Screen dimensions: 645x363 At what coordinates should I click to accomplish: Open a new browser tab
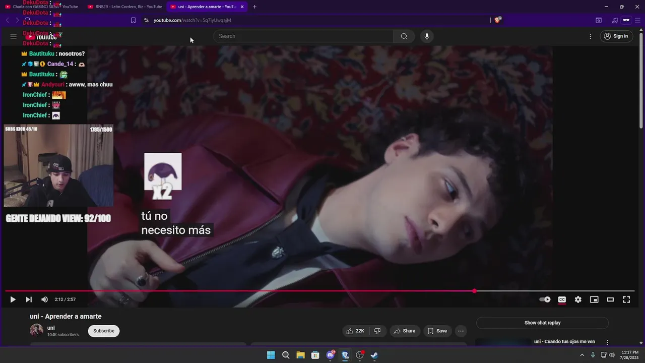coord(254,7)
